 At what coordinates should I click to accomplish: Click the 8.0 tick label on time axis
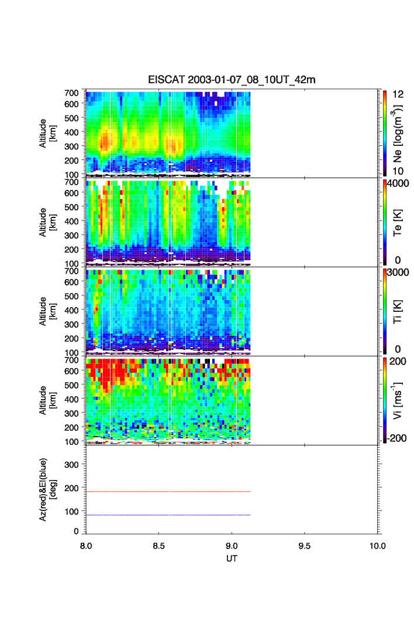[x=86, y=545]
